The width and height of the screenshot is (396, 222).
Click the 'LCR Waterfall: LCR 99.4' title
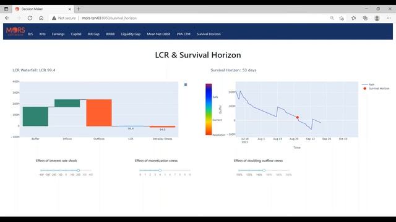tap(34, 70)
